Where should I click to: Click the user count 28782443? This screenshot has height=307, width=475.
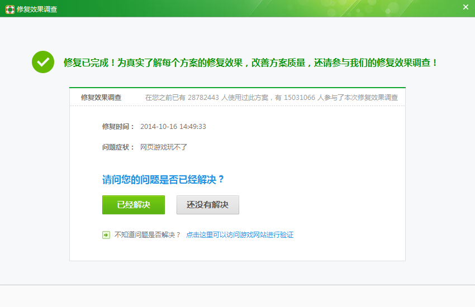[203, 97]
